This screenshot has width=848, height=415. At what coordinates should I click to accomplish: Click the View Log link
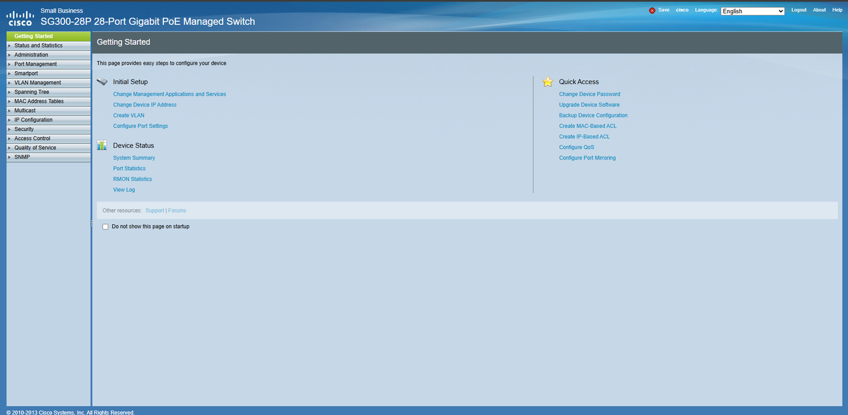[x=124, y=190]
